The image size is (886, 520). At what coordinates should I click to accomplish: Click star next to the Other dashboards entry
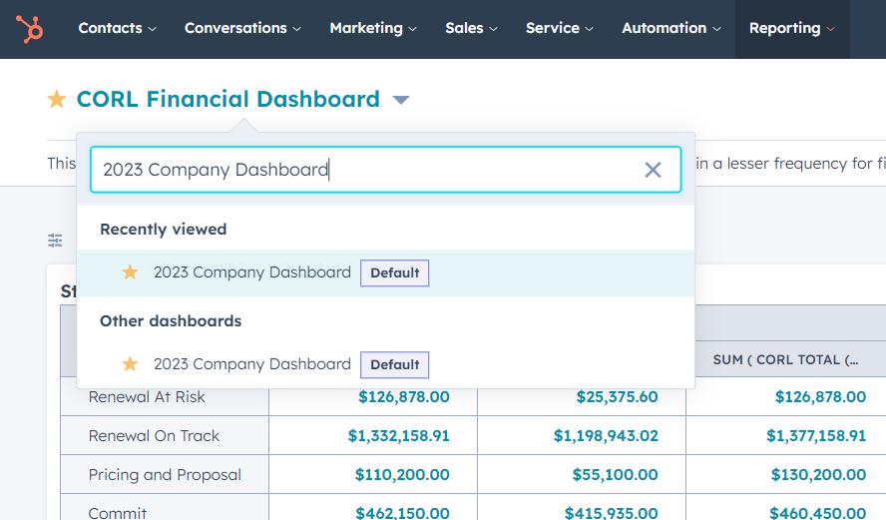pos(130,364)
